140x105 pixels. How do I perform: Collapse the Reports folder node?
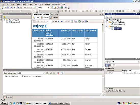(x=106, y=26)
